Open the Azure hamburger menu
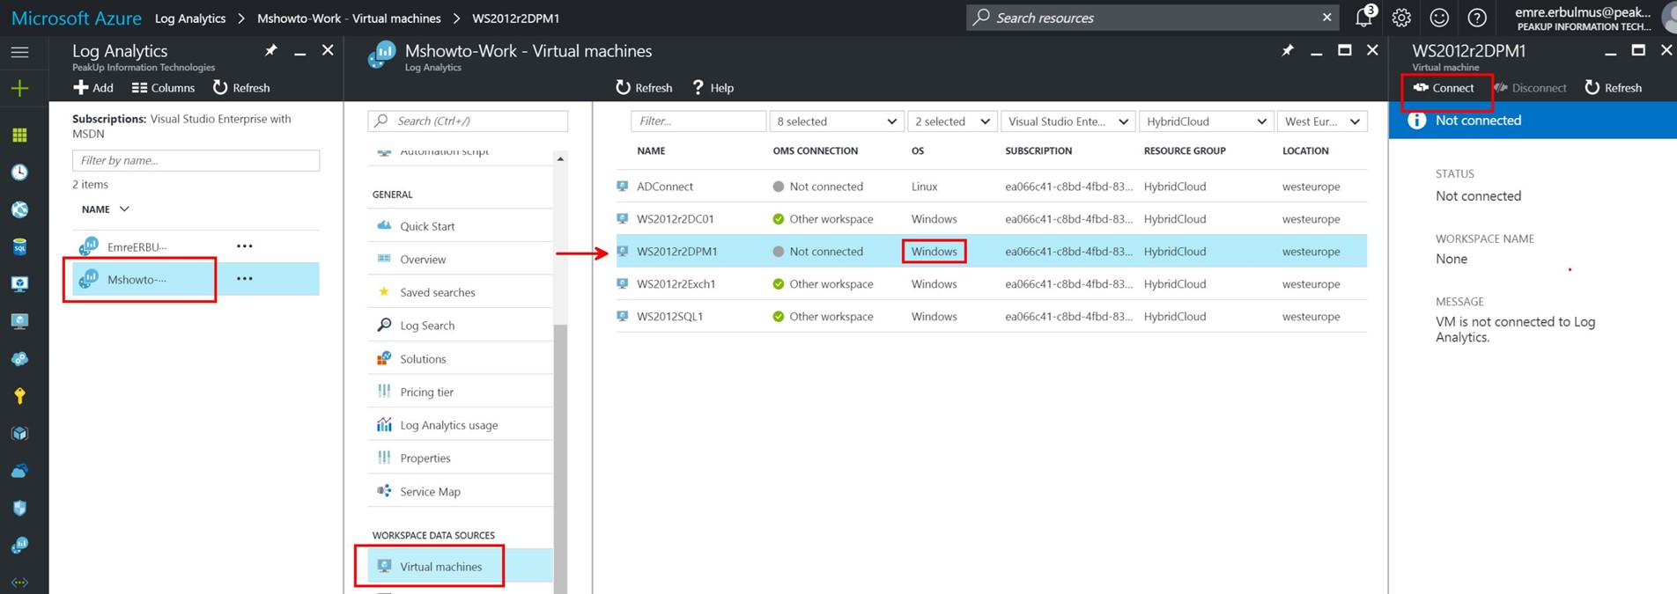The height and width of the screenshot is (594, 1677). (19, 53)
